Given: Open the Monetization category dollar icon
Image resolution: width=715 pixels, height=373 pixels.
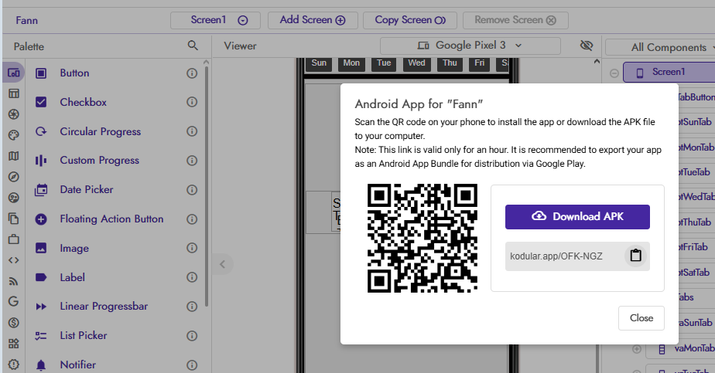Looking at the screenshot, I should 13,322.
